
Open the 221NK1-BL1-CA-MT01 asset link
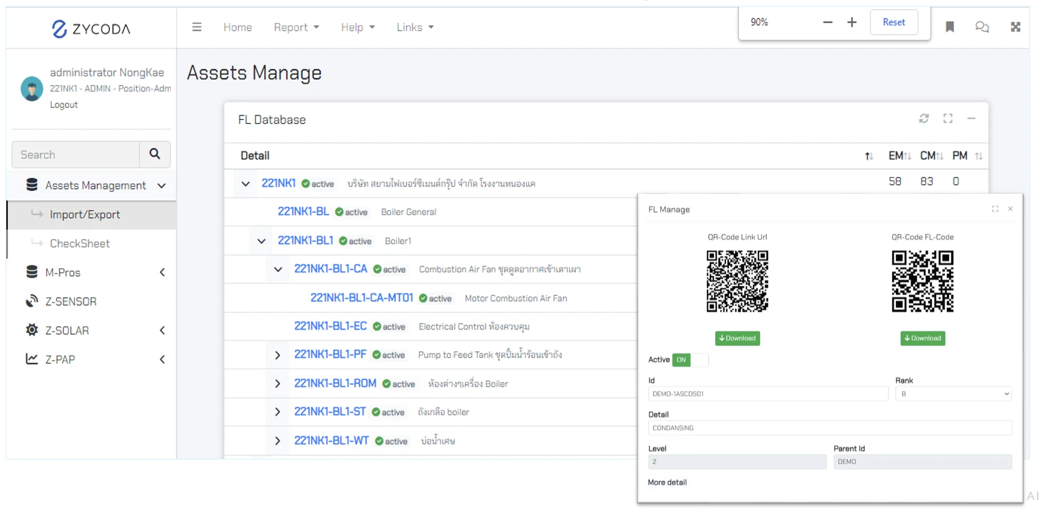361,298
